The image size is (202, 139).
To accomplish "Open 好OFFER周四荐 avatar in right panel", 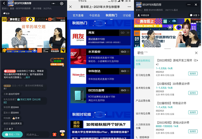I will click(x=139, y=5).
